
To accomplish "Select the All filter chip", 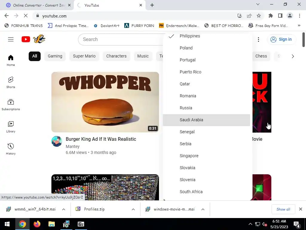I will [35, 56].
